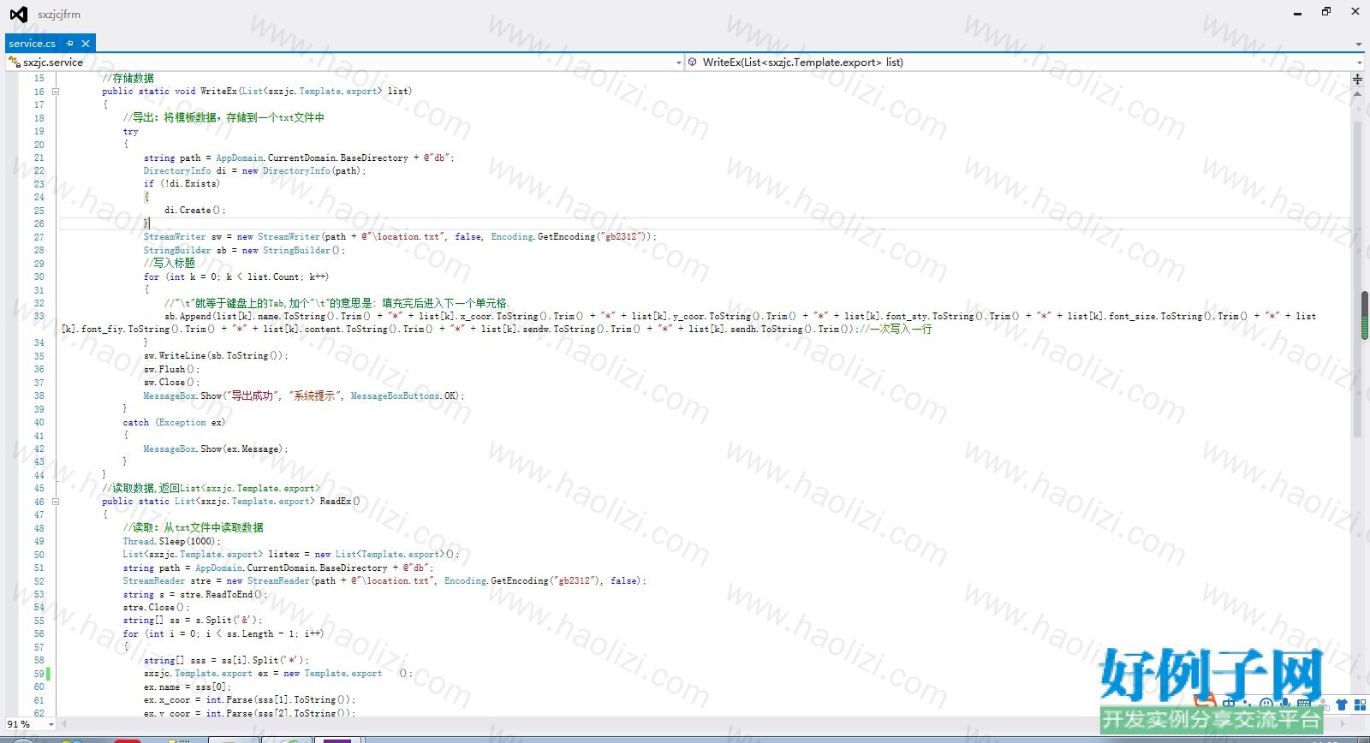Image resolution: width=1370 pixels, height=743 pixels.
Task: Click 'sw.Close();' on line 37
Action: tap(171, 383)
